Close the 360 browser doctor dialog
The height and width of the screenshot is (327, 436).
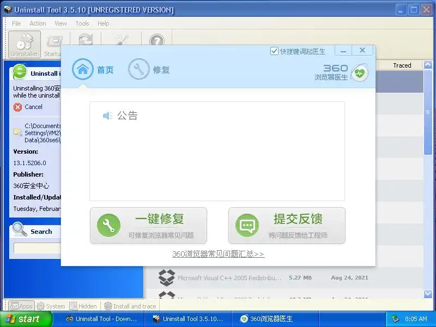[x=362, y=50]
